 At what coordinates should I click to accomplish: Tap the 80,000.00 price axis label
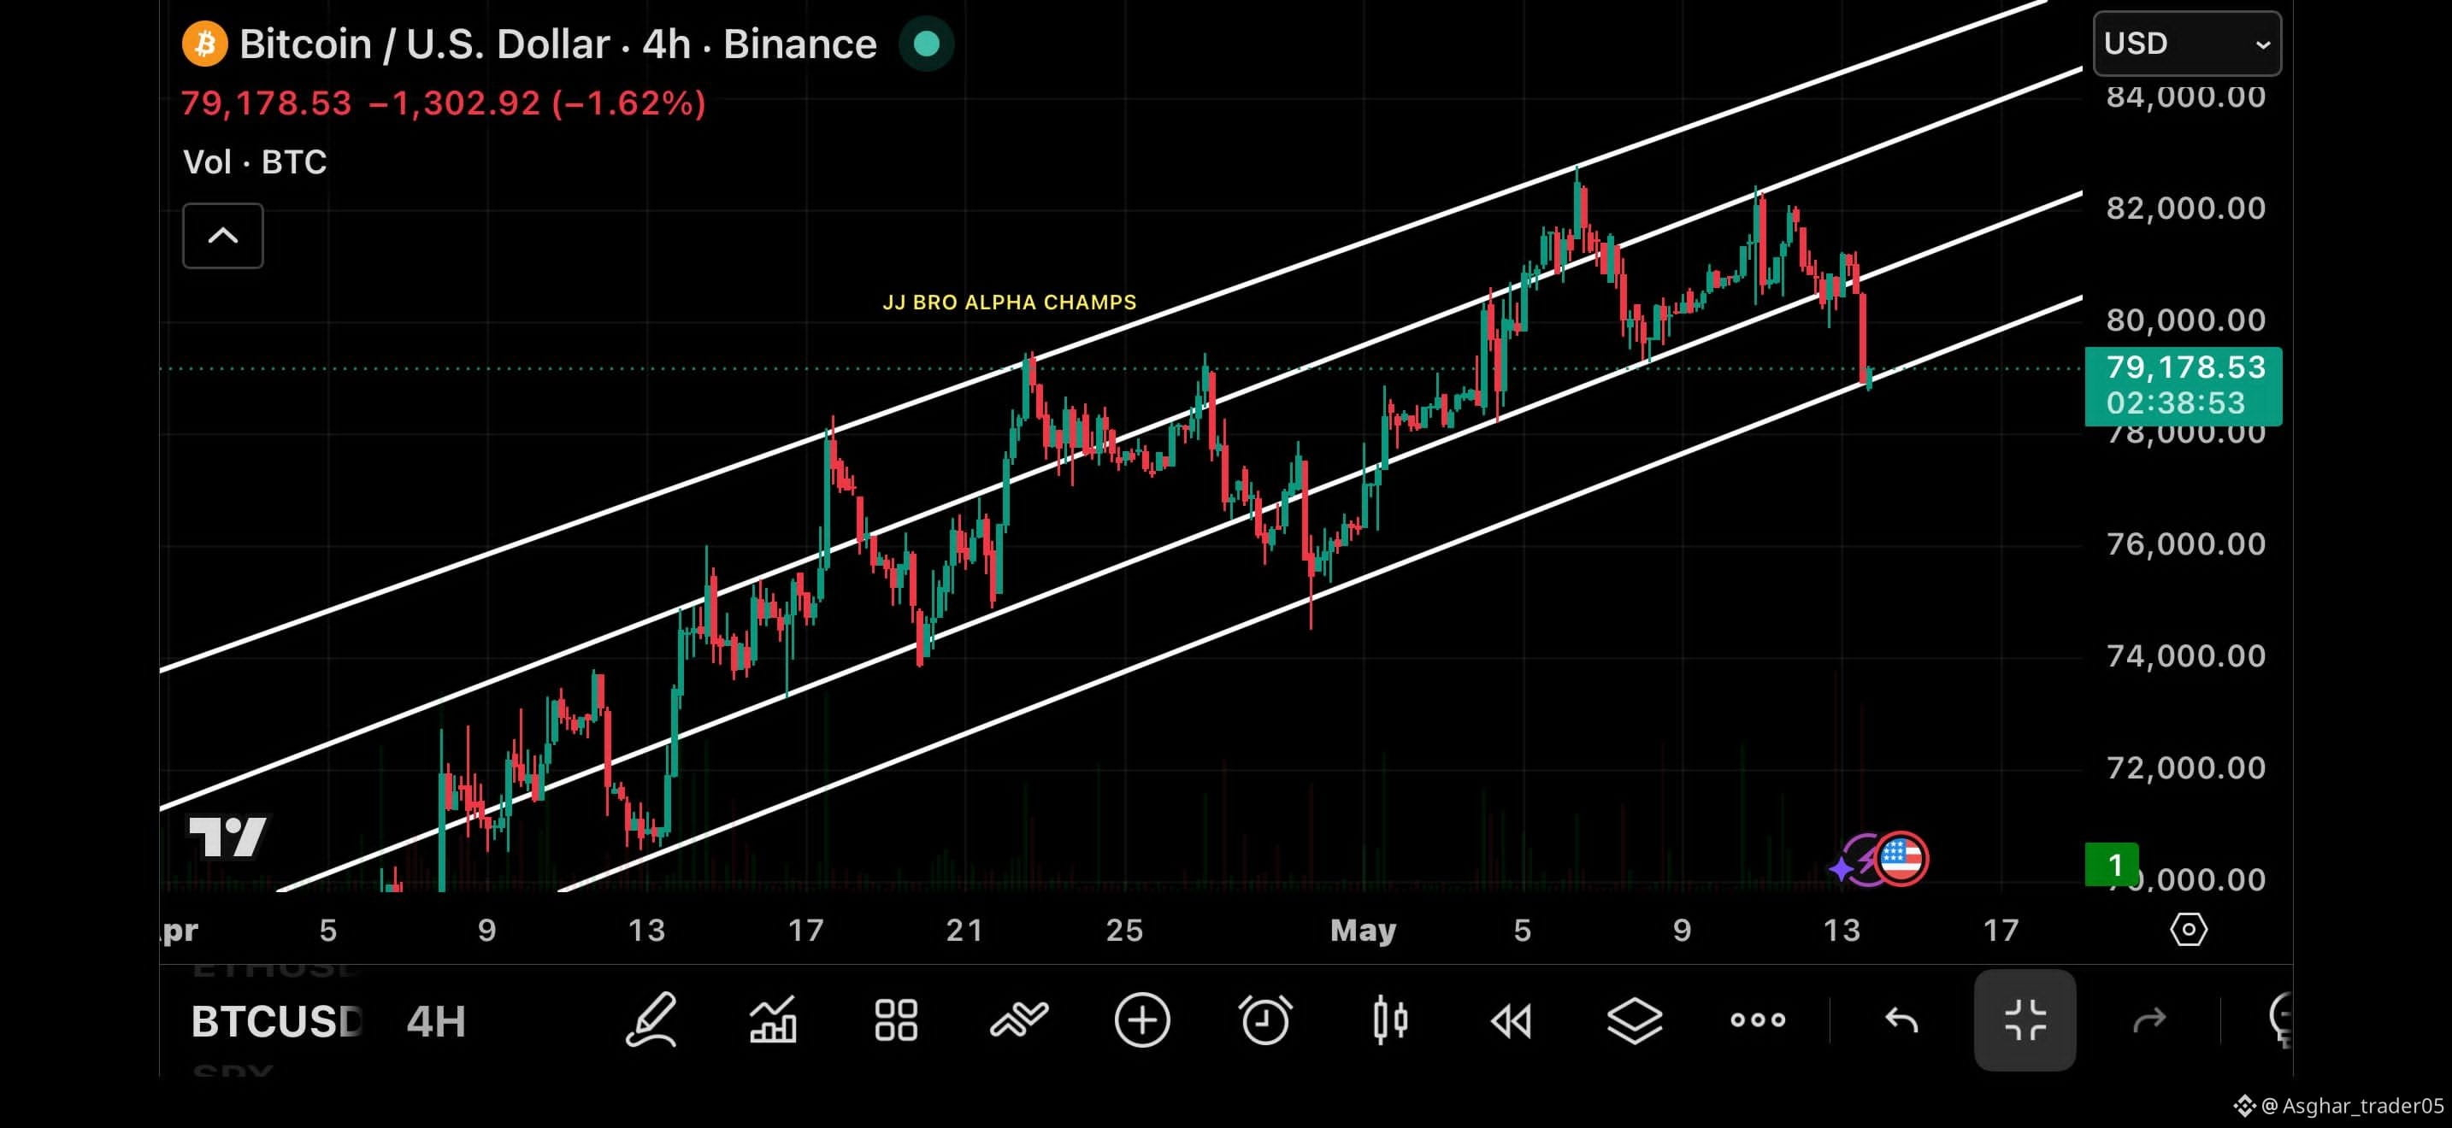2185,320
